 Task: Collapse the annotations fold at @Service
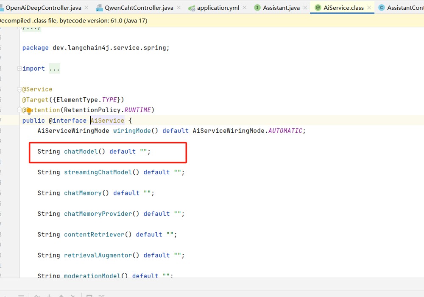pos(20,89)
